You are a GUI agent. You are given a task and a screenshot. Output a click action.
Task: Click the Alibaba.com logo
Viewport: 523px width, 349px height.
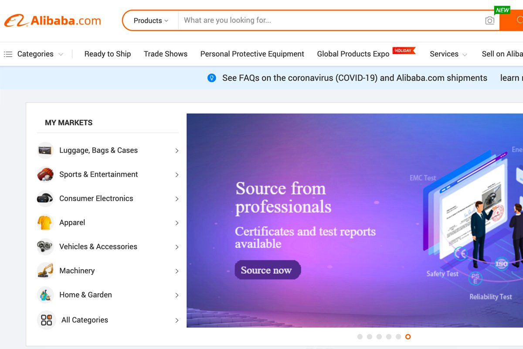point(53,20)
